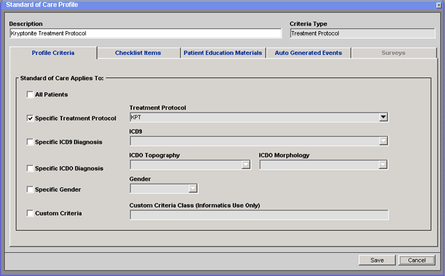Viewport: 445px width, 276px height.
Task: Open the ICDO Morphology dropdown
Action: [383, 165]
